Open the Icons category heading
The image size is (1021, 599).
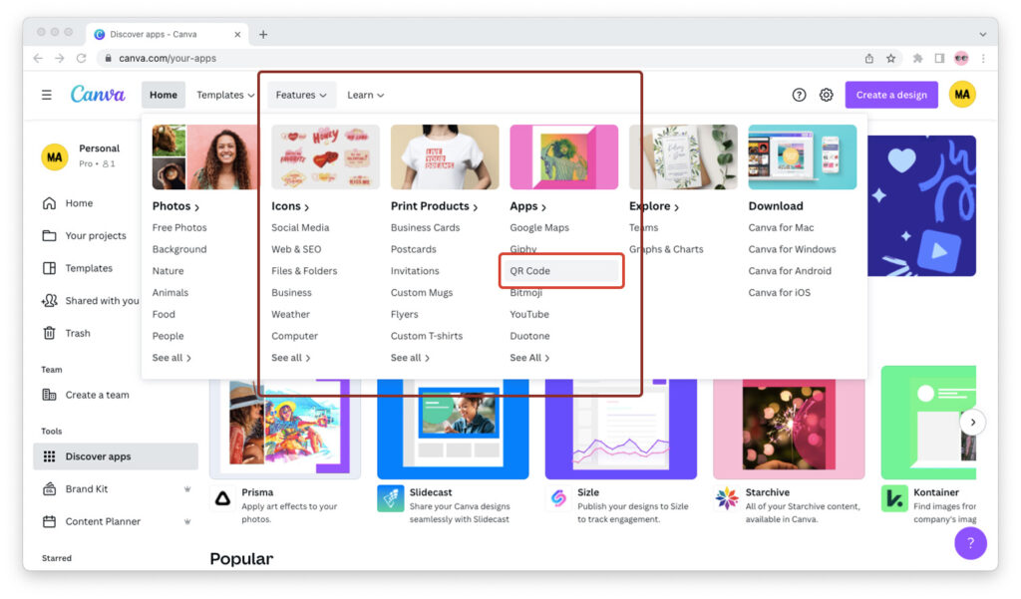point(290,206)
